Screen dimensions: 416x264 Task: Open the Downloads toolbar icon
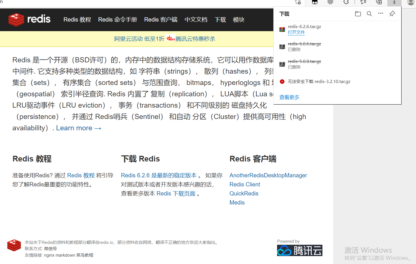(394, 2)
